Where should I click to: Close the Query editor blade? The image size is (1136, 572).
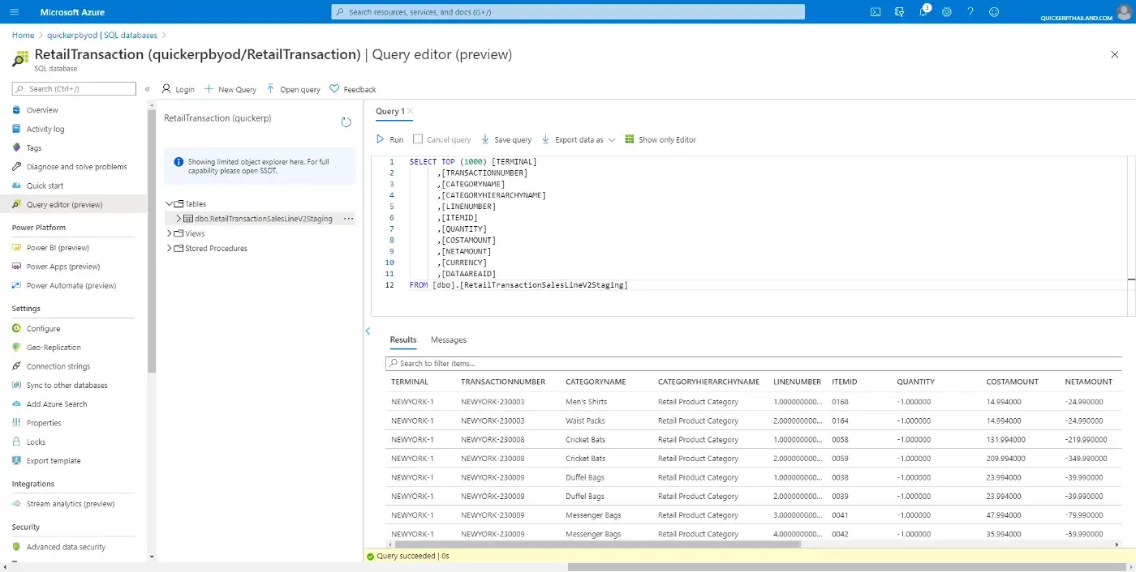(x=1114, y=54)
